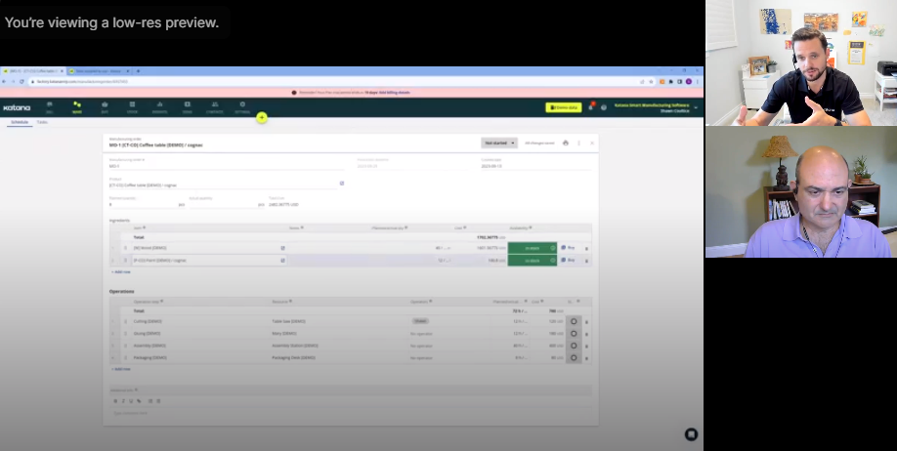Click Buy for Wood (DEMO) ingredient

[x=568, y=248]
